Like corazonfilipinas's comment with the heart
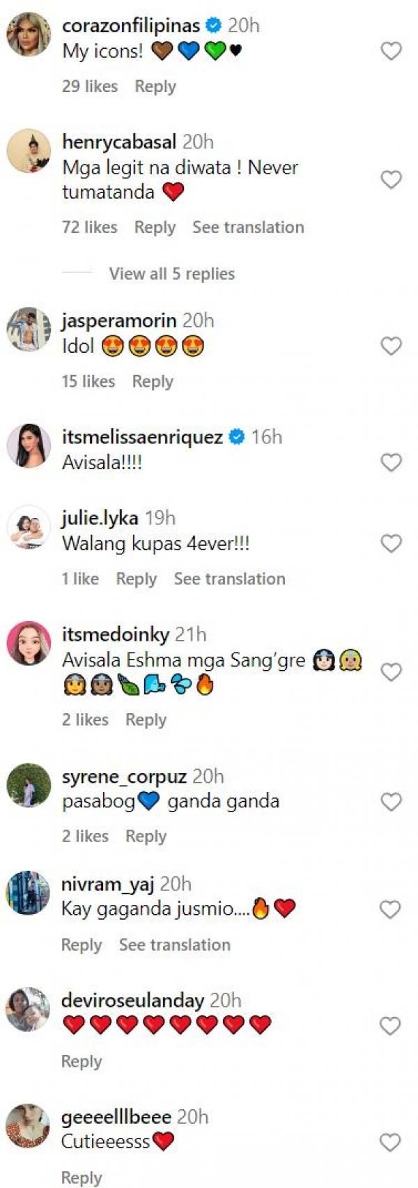This screenshot has height=1188, width=418. (391, 51)
